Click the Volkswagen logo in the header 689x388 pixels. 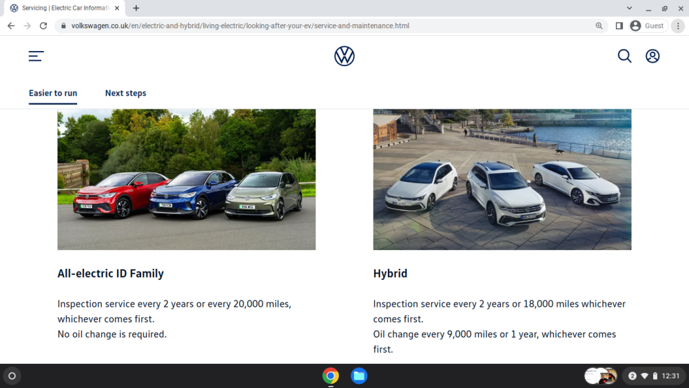click(344, 57)
